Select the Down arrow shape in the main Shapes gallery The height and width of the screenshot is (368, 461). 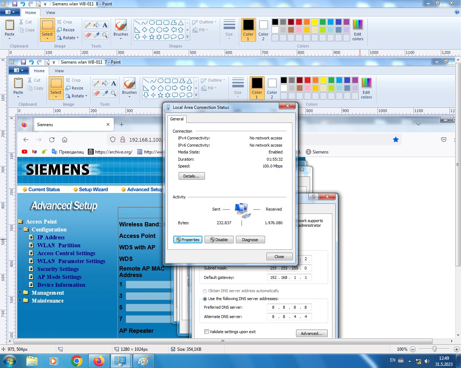pos(137,37)
